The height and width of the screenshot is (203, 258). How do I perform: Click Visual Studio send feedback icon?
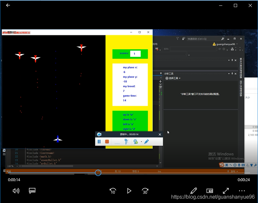(x=183, y=39)
